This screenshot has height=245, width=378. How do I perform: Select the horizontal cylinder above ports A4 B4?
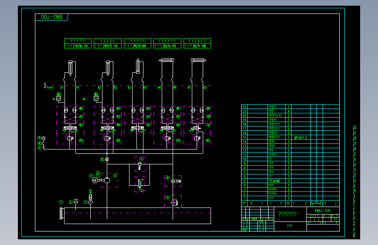coord(167,60)
